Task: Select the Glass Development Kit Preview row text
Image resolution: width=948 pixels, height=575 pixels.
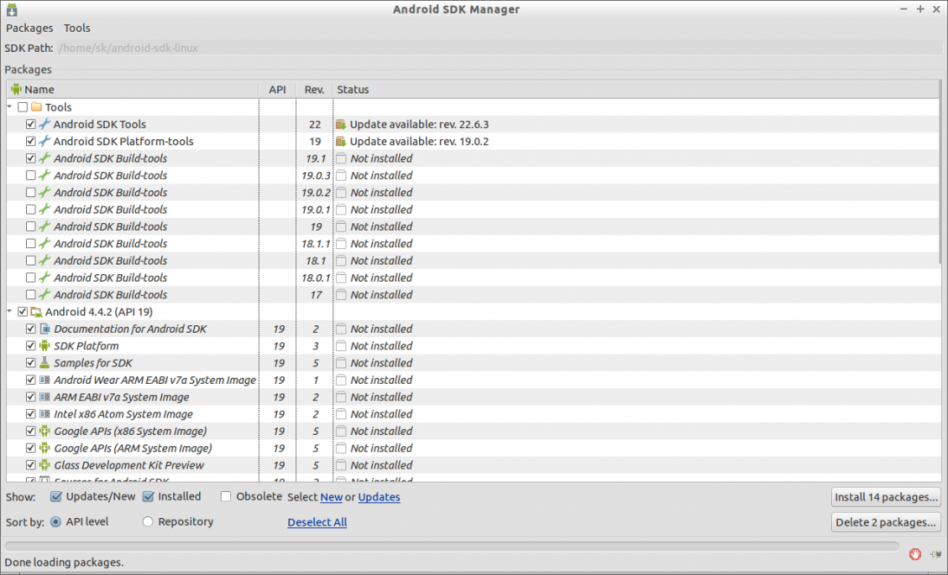Action: (x=129, y=466)
